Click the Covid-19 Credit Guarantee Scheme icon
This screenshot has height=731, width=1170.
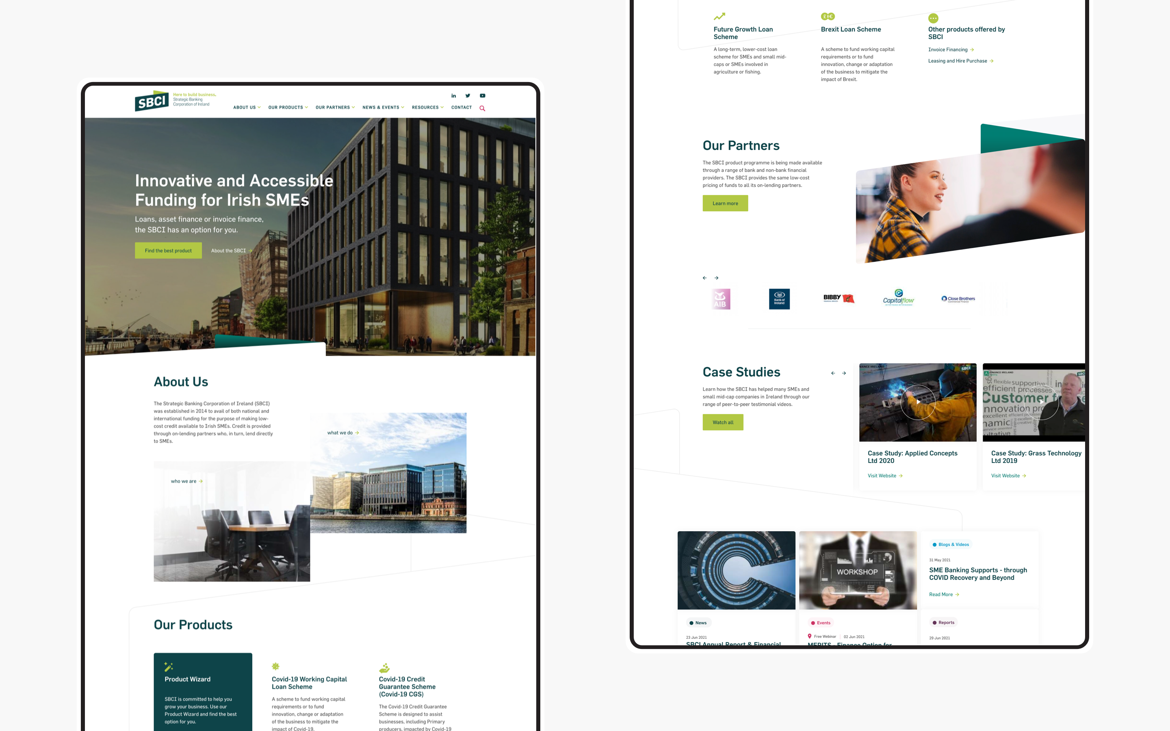384,668
